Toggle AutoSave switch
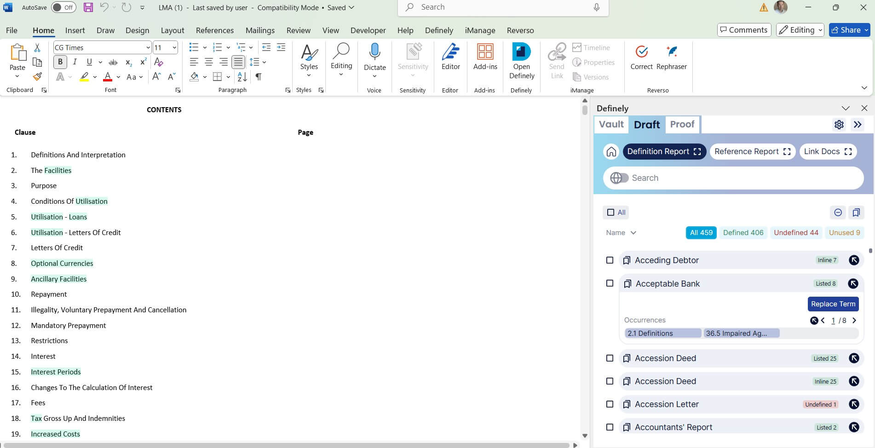875x448 pixels. pos(63,7)
